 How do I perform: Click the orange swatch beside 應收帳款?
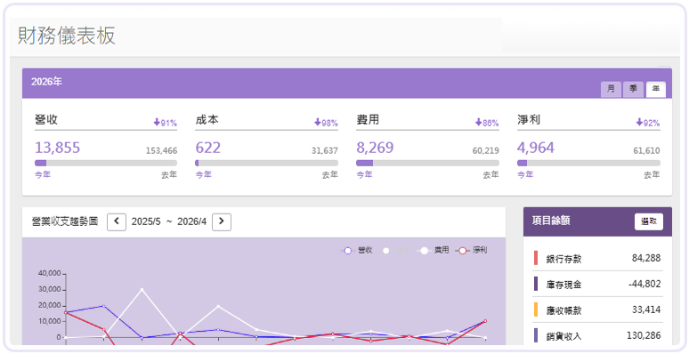click(x=536, y=310)
